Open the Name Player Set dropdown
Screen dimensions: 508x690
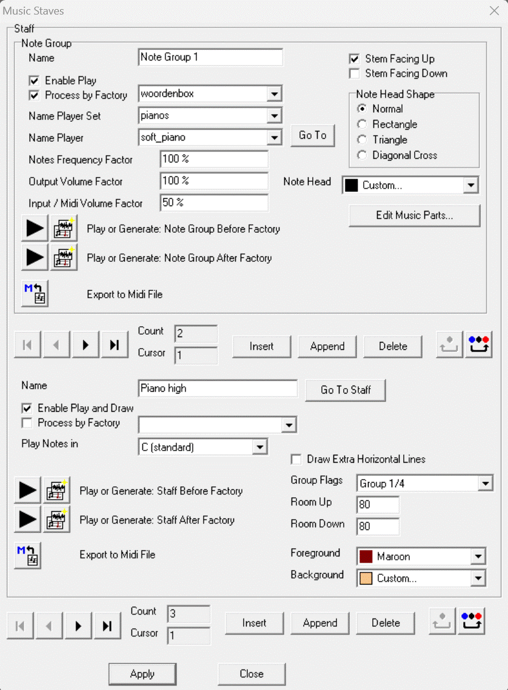(275, 115)
